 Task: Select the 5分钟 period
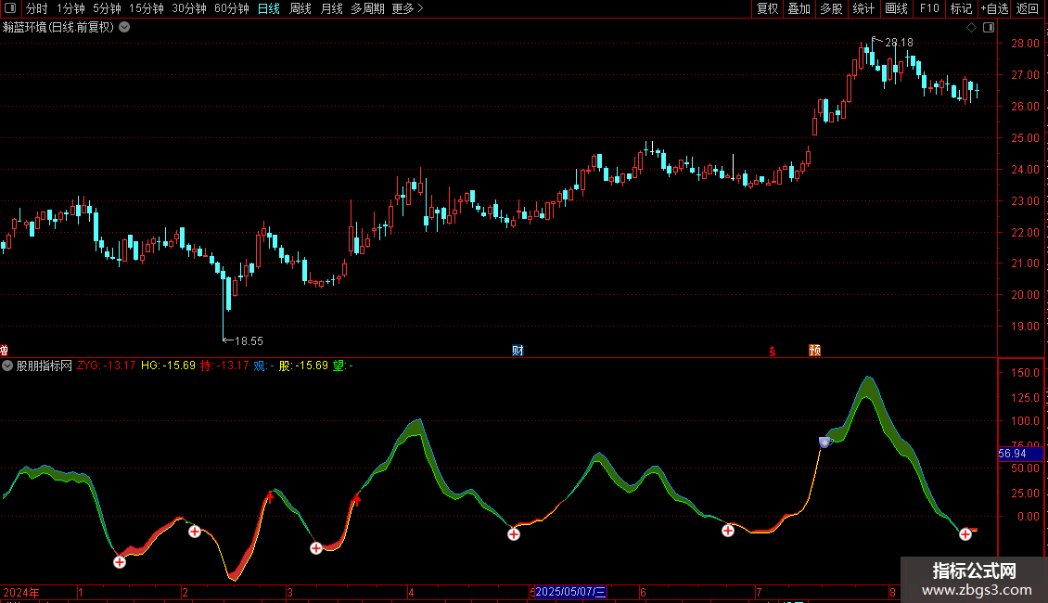tap(107, 8)
